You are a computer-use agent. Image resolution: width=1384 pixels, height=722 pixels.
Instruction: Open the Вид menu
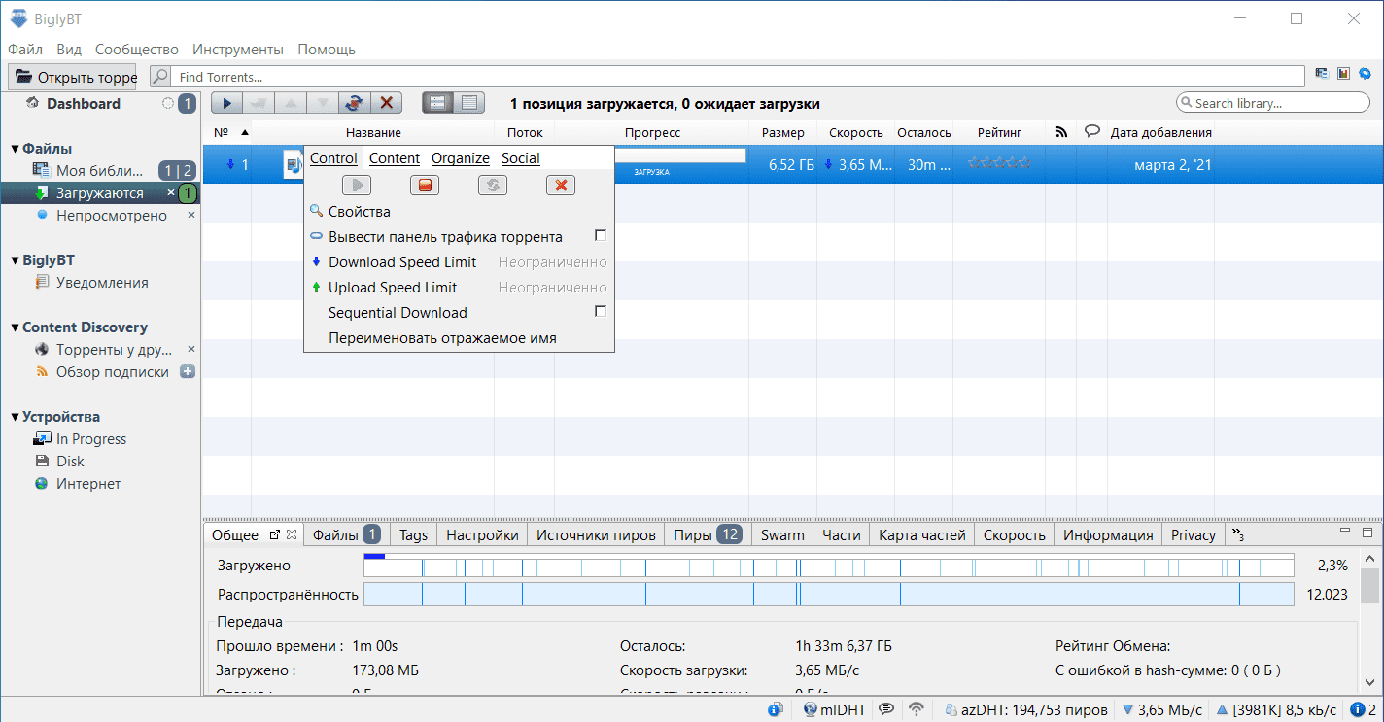point(69,49)
